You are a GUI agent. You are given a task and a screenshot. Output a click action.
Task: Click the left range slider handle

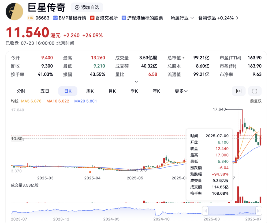[205, 211]
